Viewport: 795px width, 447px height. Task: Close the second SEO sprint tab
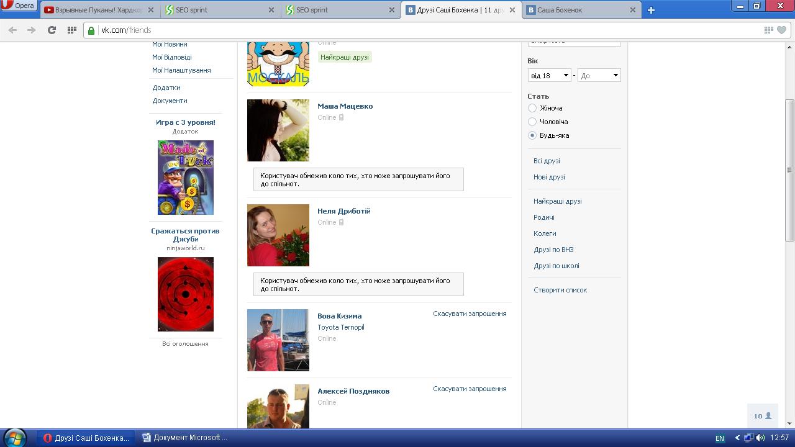point(392,10)
